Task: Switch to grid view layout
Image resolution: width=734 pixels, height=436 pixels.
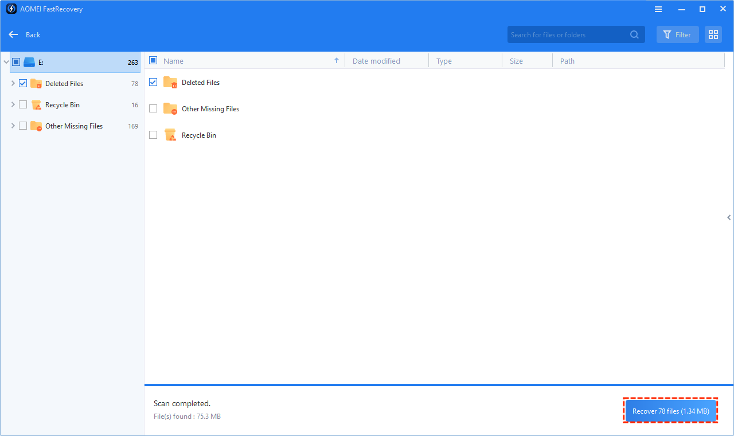Action: tap(713, 34)
